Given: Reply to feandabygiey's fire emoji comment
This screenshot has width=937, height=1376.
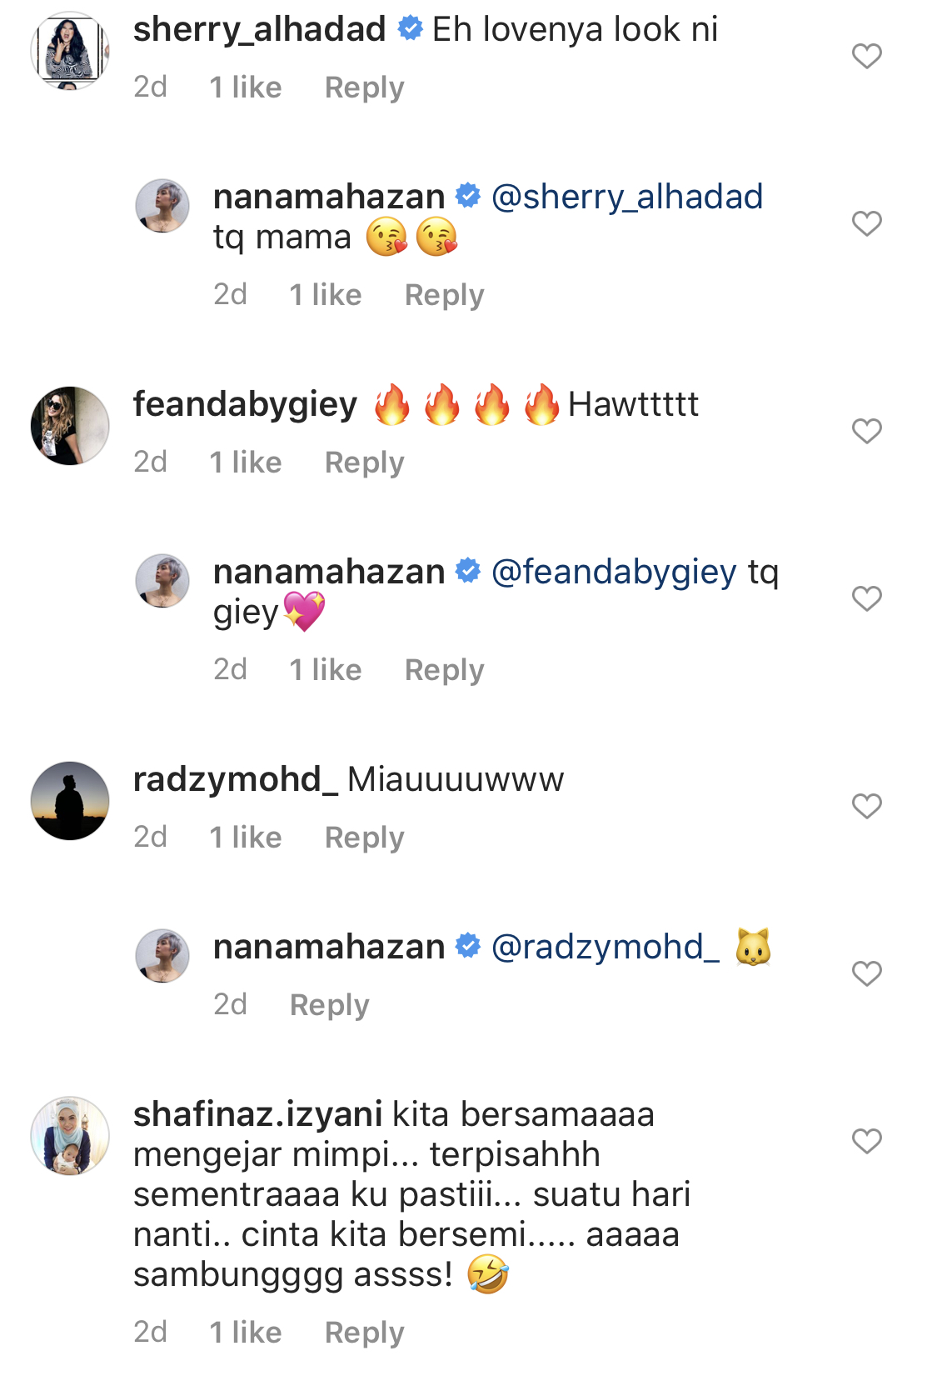Looking at the screenshot, I should (x=364, y=463).
